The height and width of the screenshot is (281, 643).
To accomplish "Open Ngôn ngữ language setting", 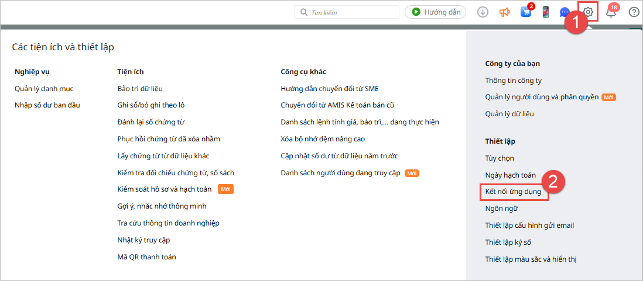I will (x=501, y=209).
